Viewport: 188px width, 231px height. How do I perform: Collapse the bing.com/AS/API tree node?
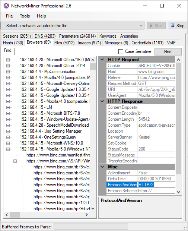(x=15, y=161)
